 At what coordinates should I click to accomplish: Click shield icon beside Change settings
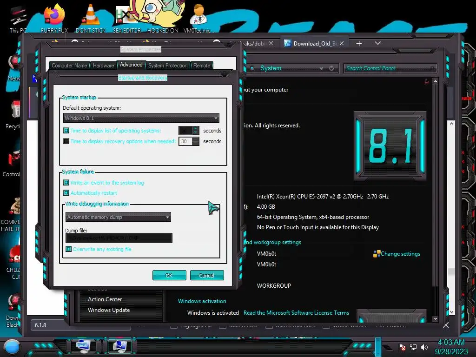click(377, 254)
